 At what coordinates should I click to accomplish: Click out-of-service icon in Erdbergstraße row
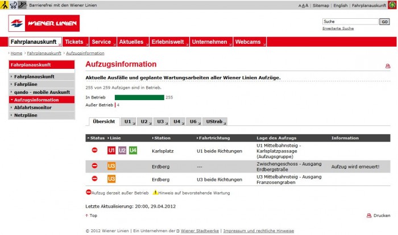click(x=94, y=166)
